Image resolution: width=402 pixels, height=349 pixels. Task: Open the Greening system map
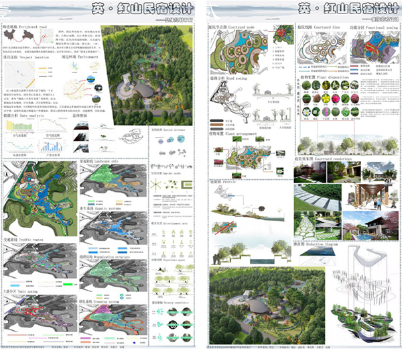click(113, 320)
